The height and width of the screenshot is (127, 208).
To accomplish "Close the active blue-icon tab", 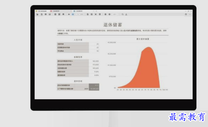I will 93,11.
